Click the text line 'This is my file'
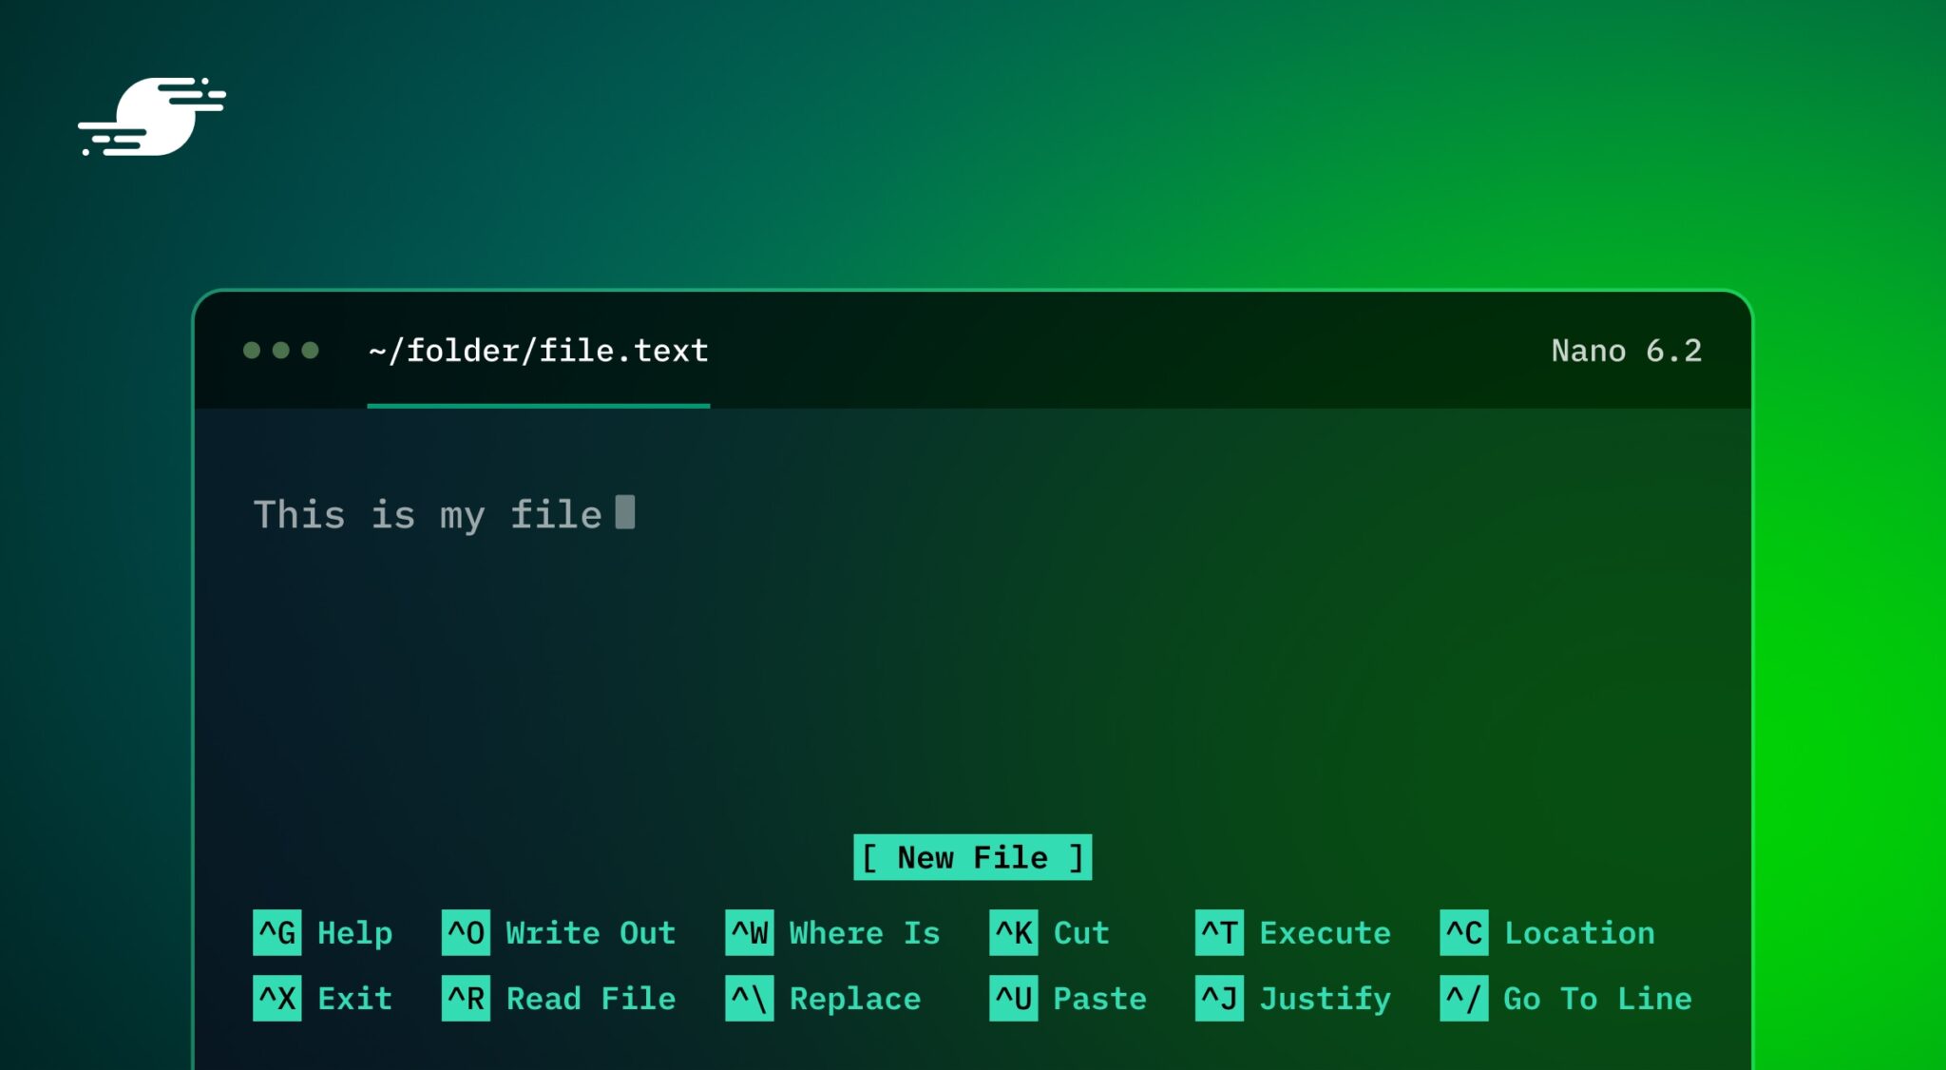 [x=428, y=515]
